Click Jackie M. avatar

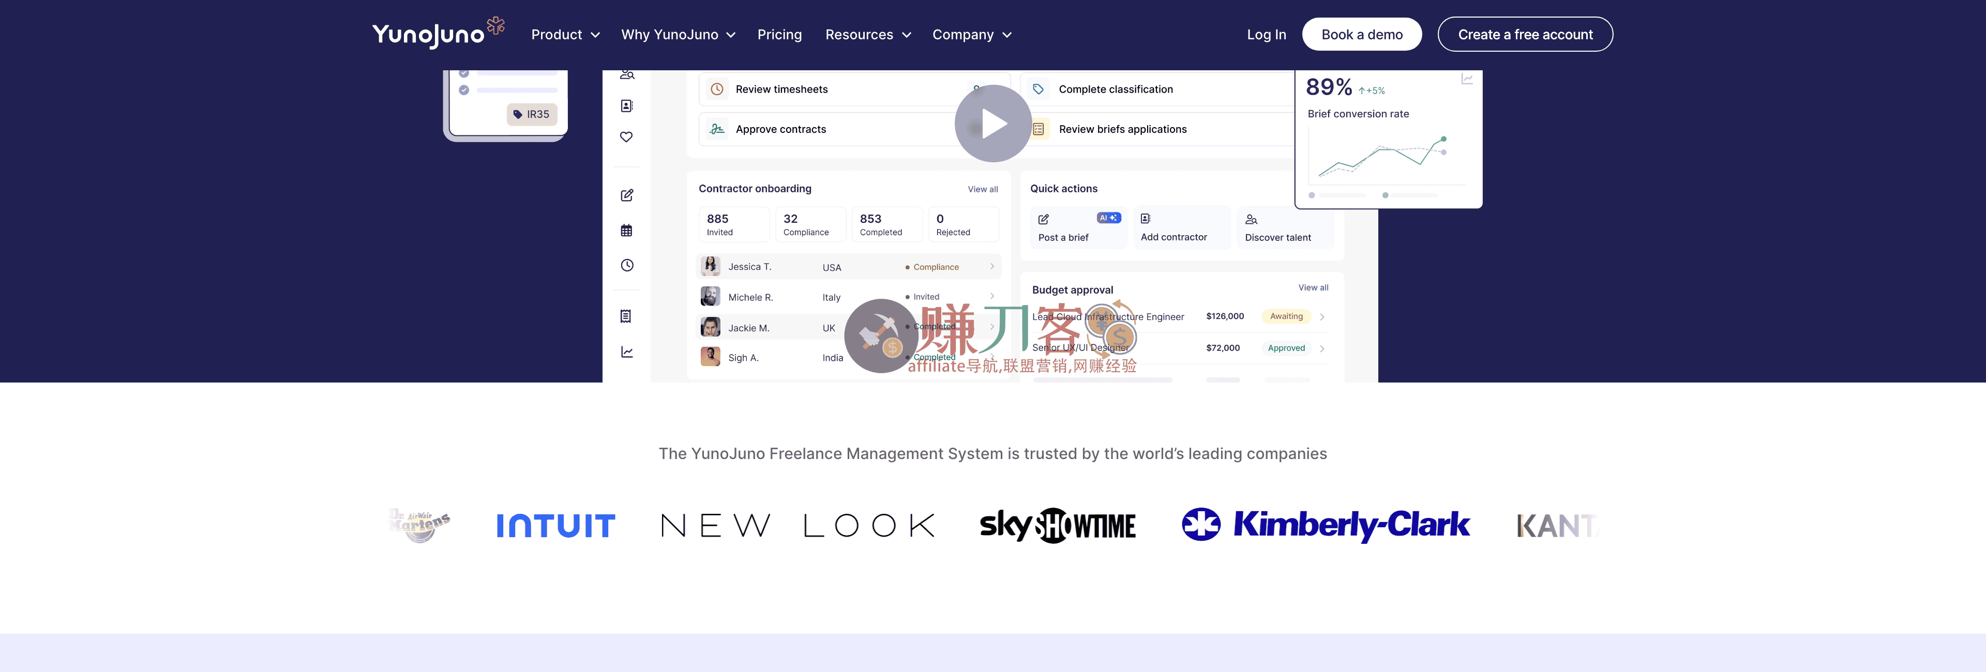click(x=710, y=328)
